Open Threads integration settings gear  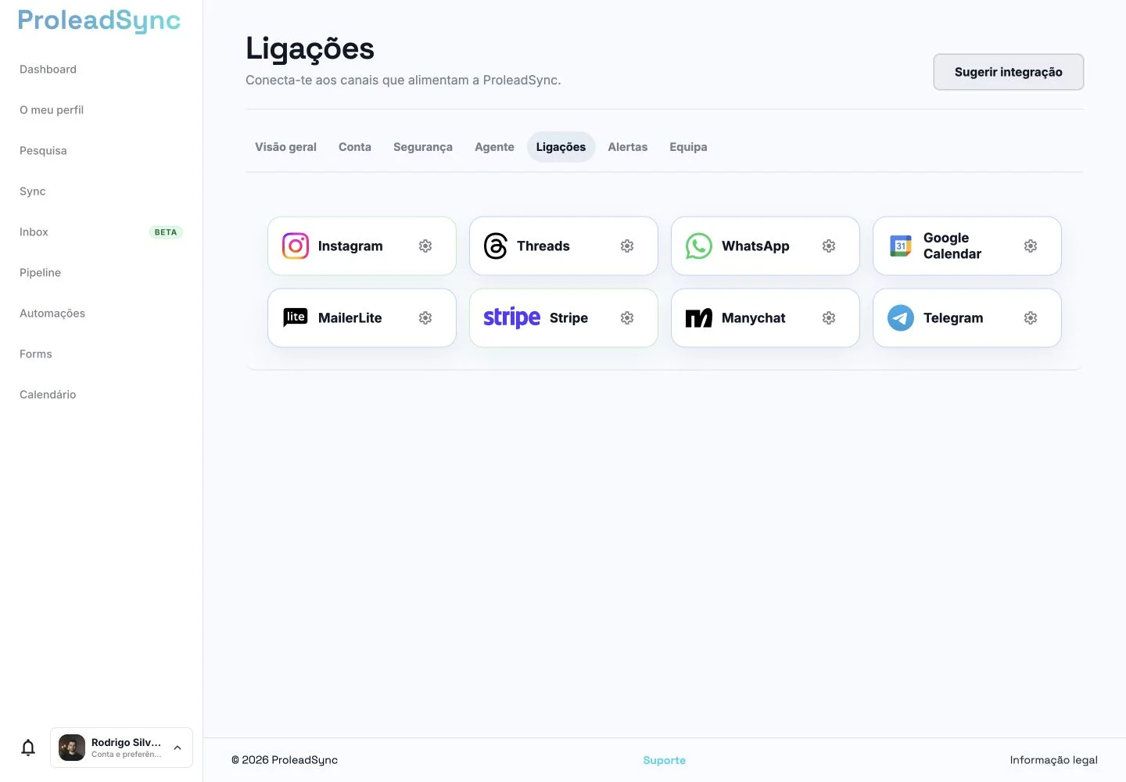(627, 246)
